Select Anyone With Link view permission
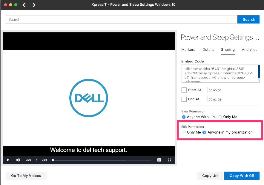 pos(184,117)
